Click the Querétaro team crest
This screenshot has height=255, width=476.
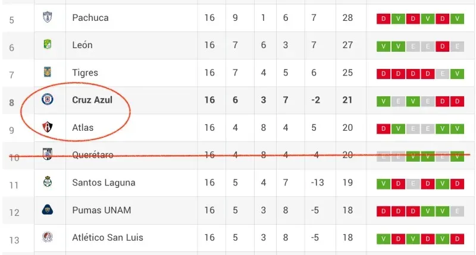coord(47,155)
